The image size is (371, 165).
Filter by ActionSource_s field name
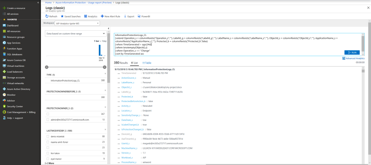128,78
